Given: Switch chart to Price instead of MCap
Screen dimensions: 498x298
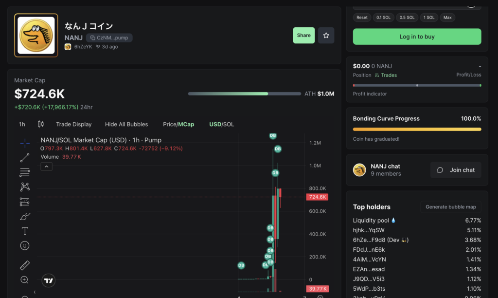Looking at the screenshot, I should [x=169, y=124].
